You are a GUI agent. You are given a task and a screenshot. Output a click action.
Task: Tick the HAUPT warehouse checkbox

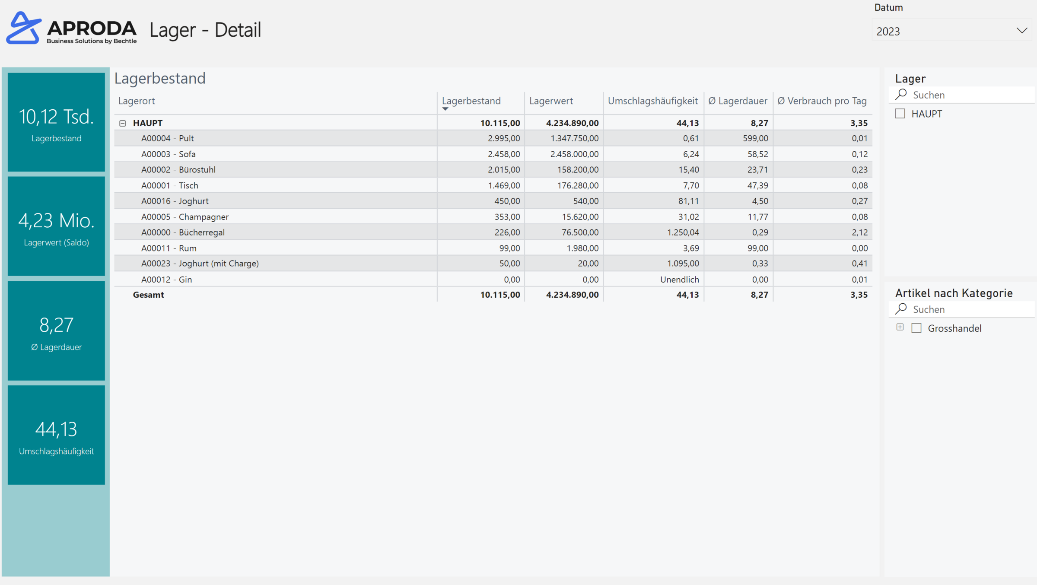900,114
